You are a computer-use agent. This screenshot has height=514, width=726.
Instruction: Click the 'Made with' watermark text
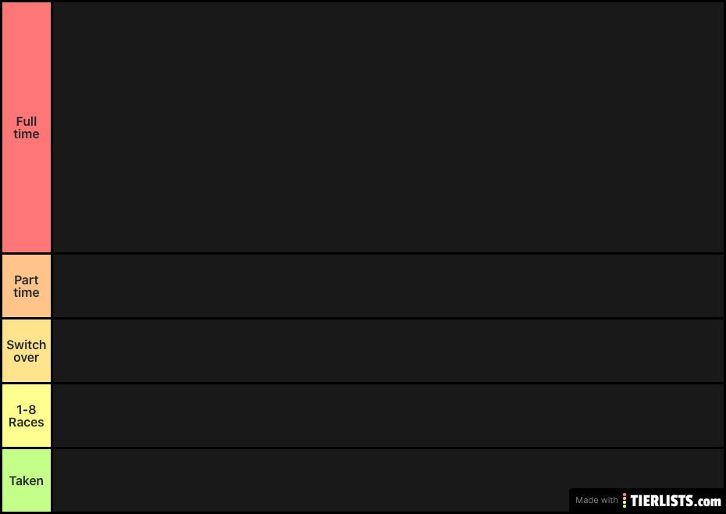coord(596,500)
